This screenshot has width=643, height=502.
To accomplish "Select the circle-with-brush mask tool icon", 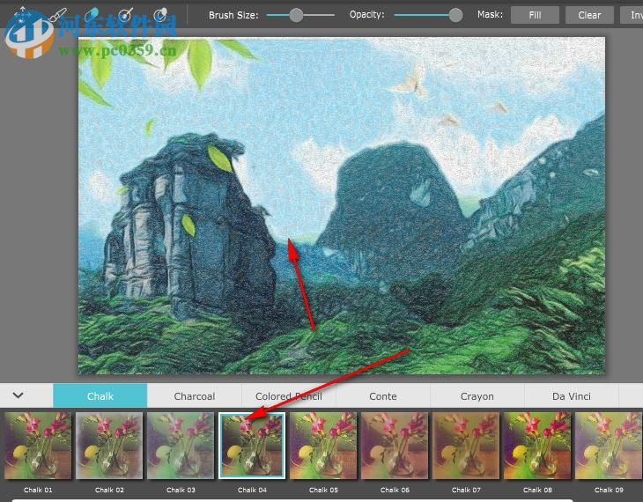I will pyautogui.click(x=125, y=15).
